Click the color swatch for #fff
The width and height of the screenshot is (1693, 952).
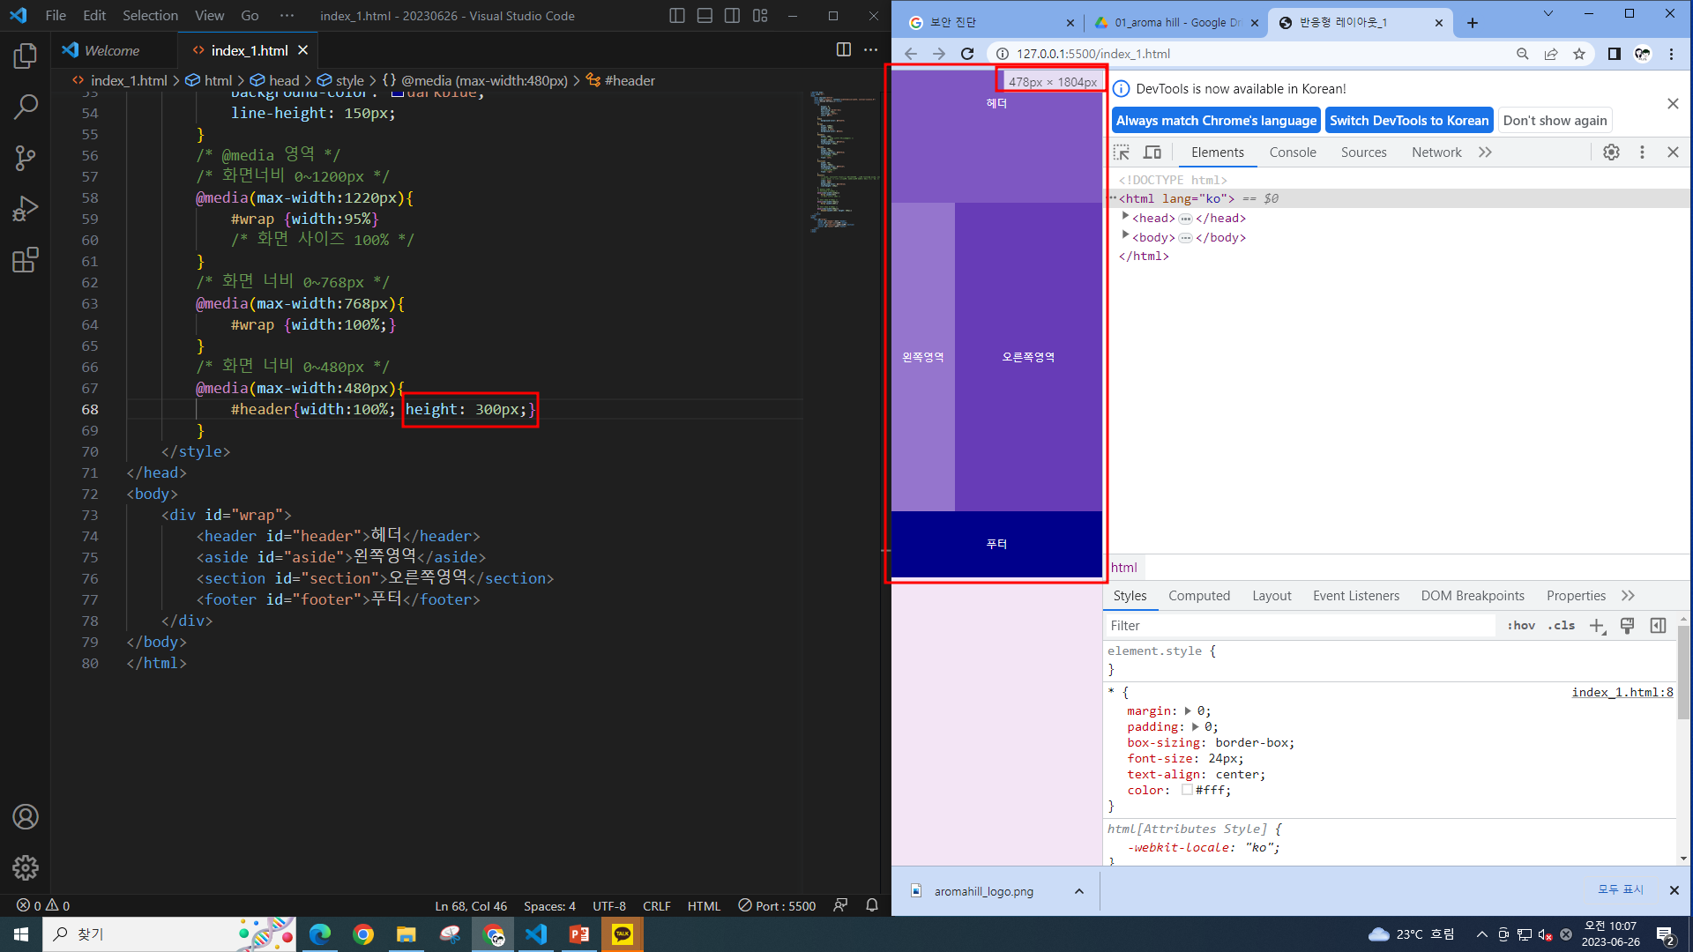[1187, 790]
